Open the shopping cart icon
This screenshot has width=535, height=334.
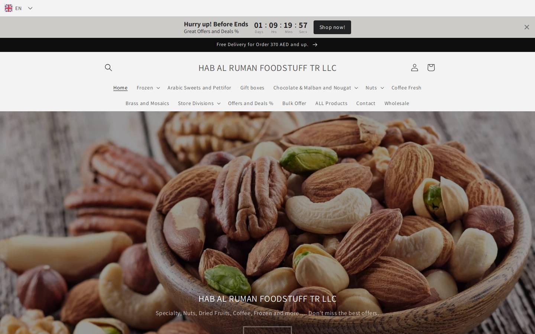[431, 68]
